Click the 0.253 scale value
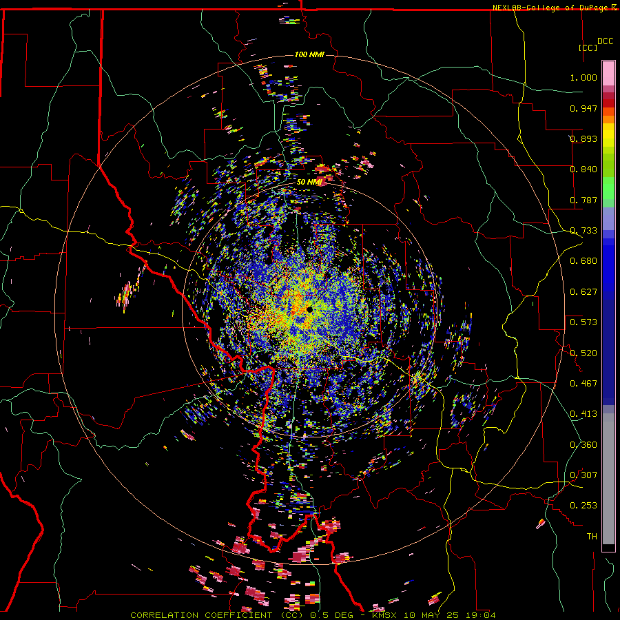 (583, 506)
